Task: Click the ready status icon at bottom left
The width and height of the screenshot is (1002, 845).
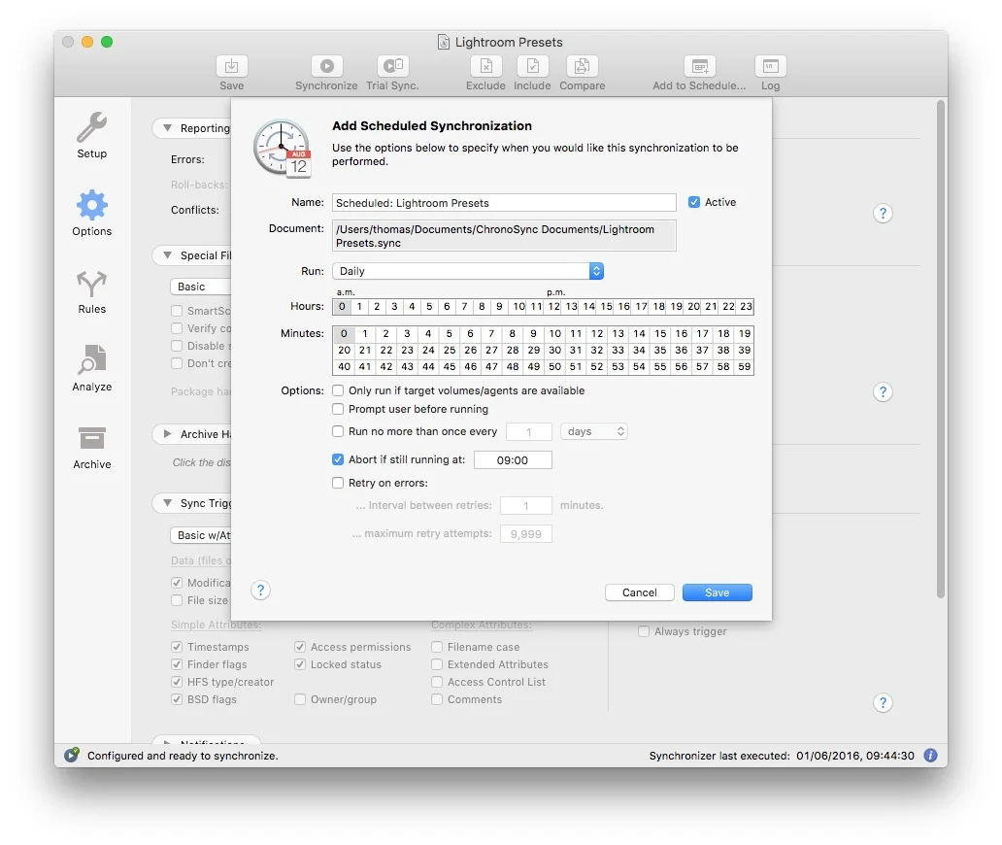Action: click(x=72, y=755)
